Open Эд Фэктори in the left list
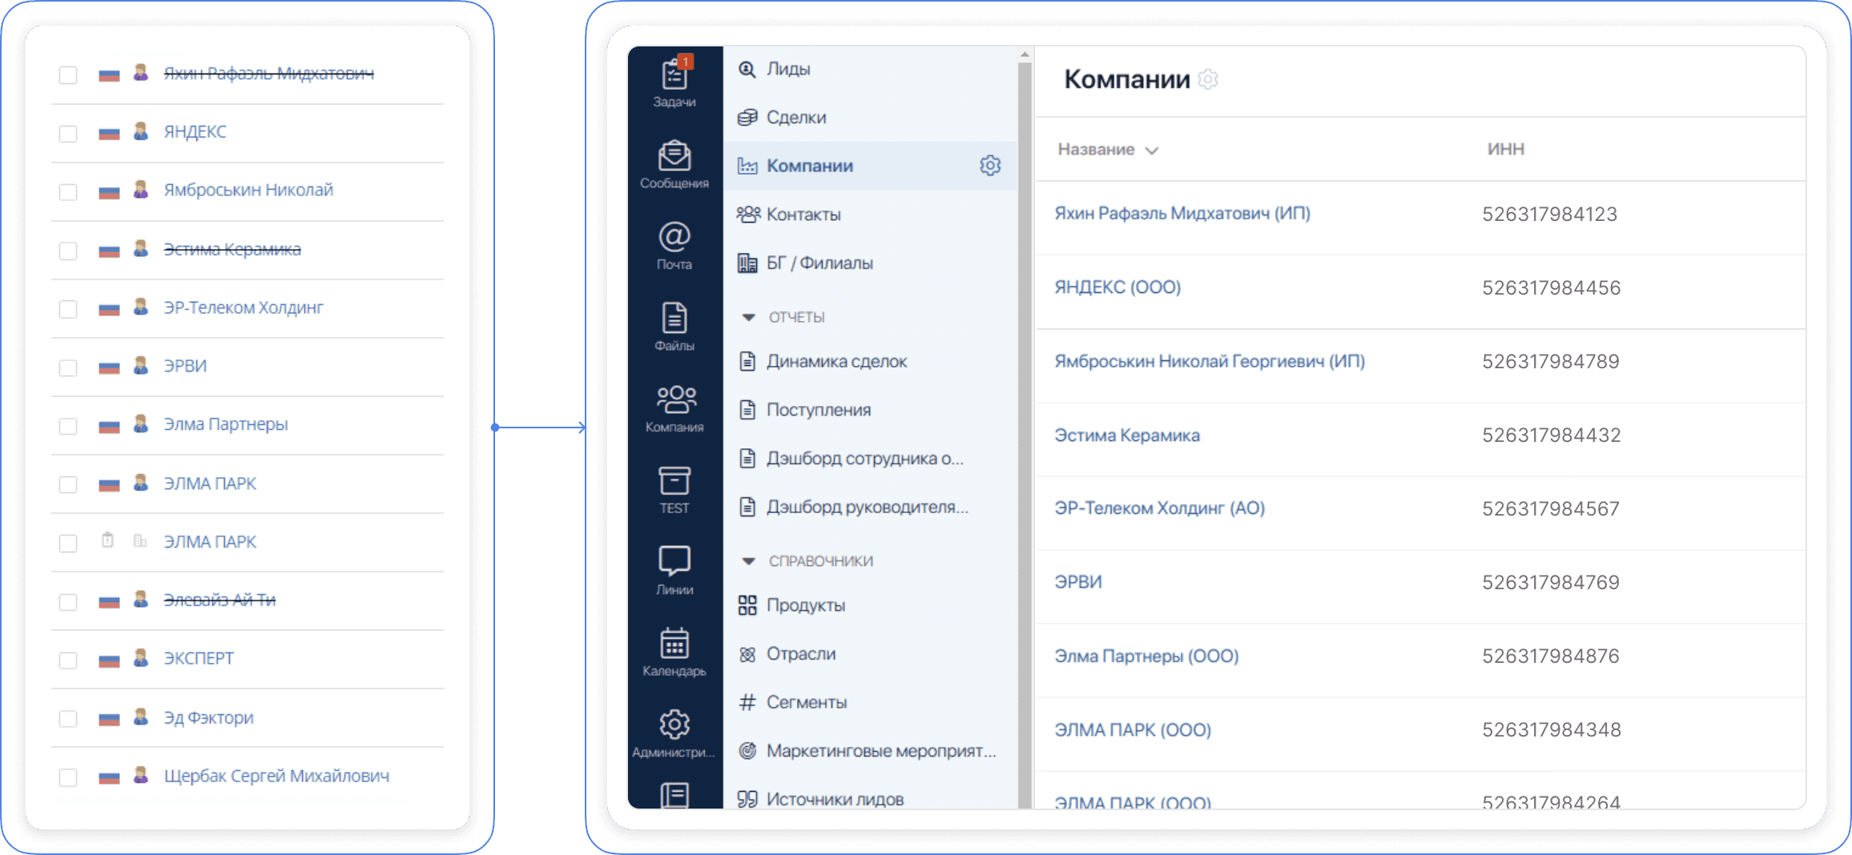This screenshot has height=855, width=1852. (x=208, y=718)
